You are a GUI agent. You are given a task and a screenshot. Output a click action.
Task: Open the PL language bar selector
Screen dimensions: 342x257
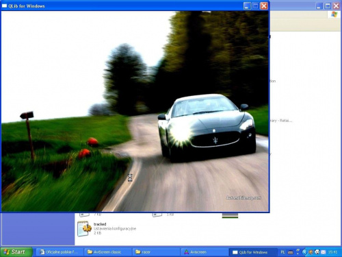point(282,252)
